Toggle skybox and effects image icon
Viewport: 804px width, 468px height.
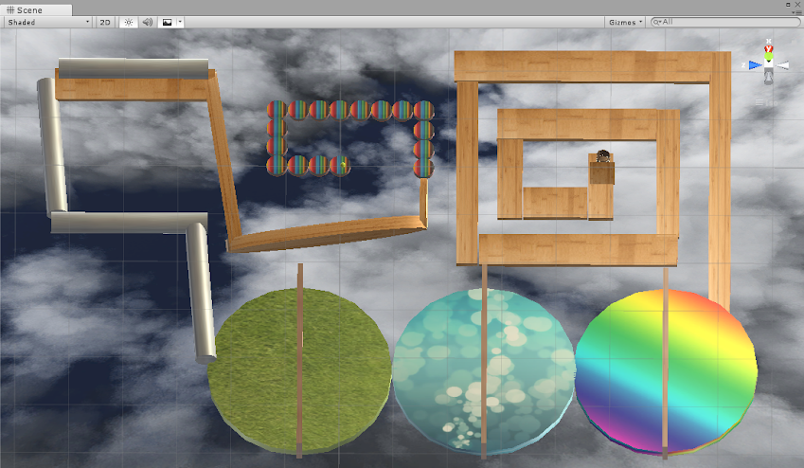pos(168,22)
